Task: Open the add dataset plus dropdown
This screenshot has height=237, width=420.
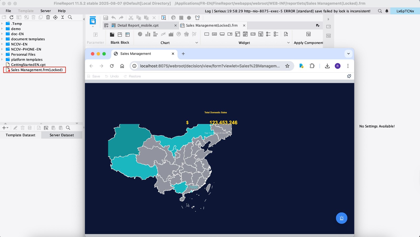Action: [x=5, y=128]
